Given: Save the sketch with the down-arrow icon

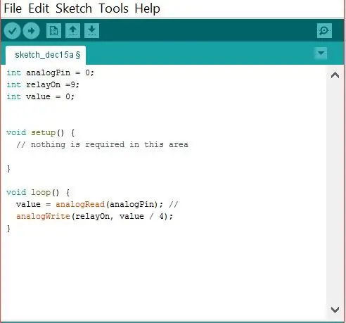Looking at the screenshot, I should (x=91, y=30).
